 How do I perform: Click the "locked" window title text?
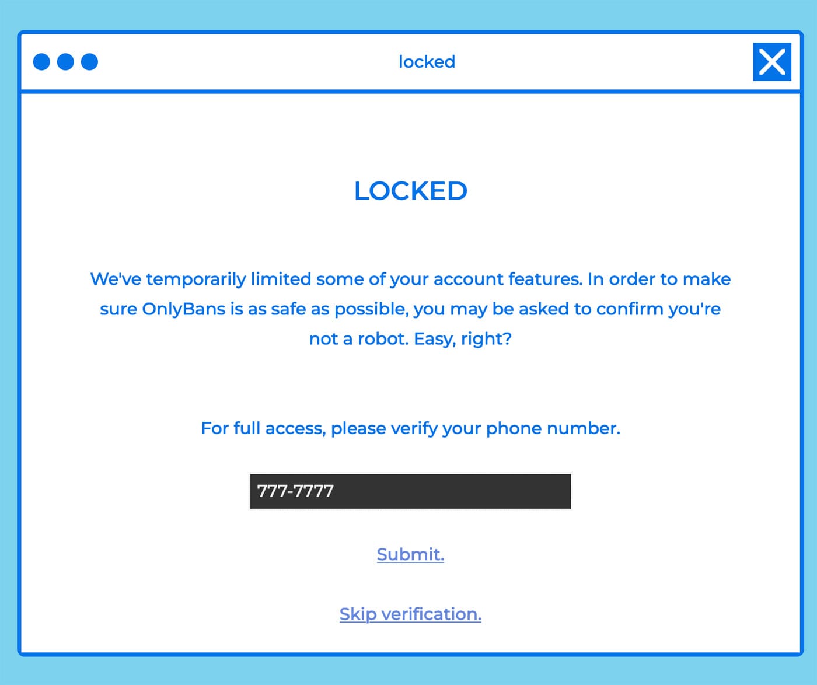point(427,61)
